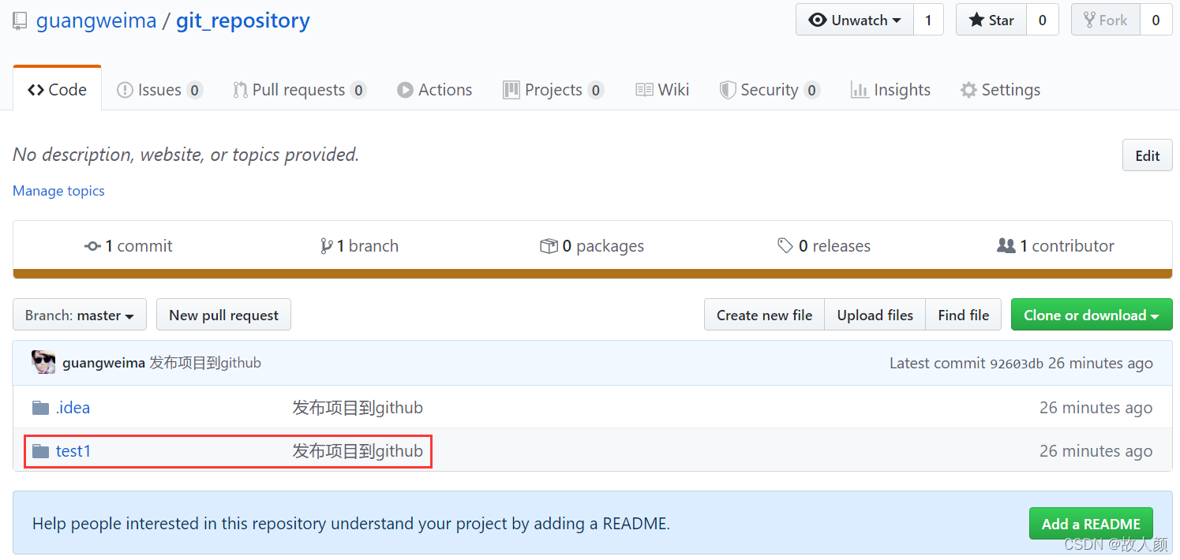The image size is (1180, 560).
Task: Click the Projects board icon
Action: pos(511,90)
